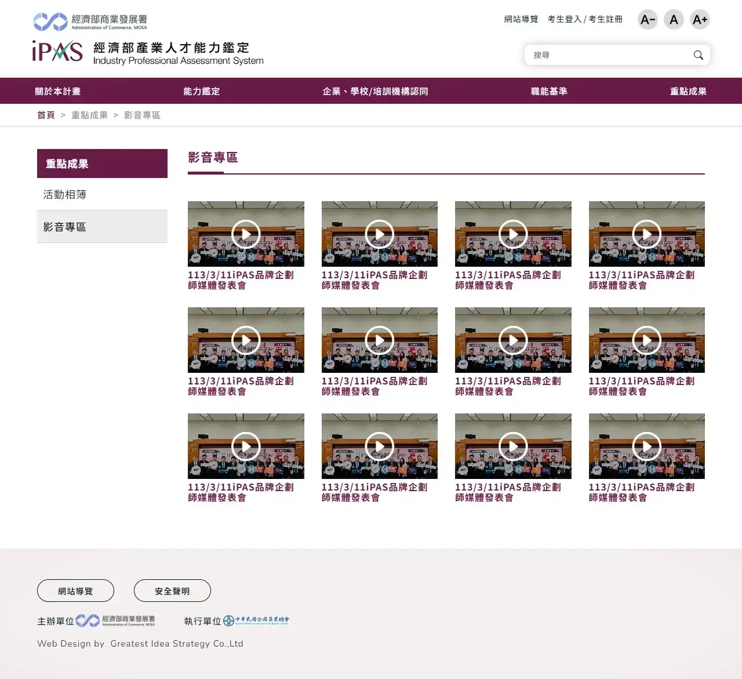This screenshot has width=742, height=679.
Task: Open the 關於本計畫 menu
Action: [58, 91]
